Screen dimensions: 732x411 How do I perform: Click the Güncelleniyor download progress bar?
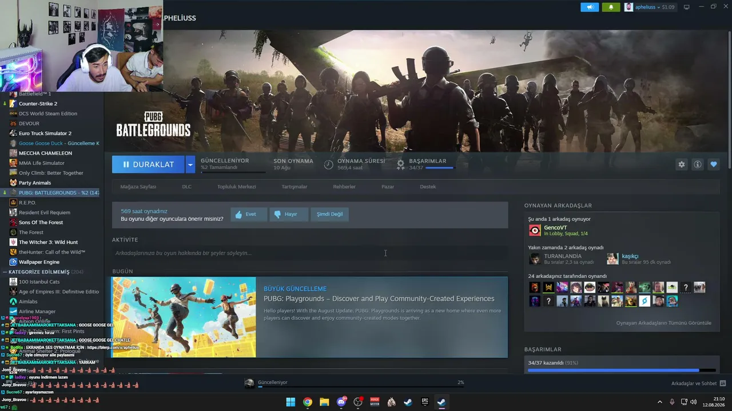click(x=360, y=386)
